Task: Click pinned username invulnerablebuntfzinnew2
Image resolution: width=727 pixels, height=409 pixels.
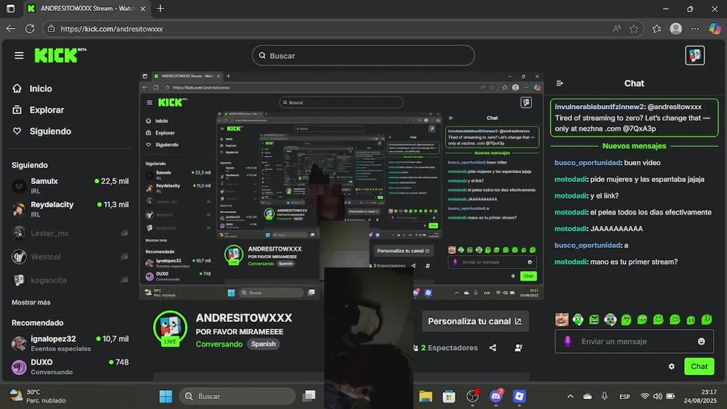Action: pos(599,107)
